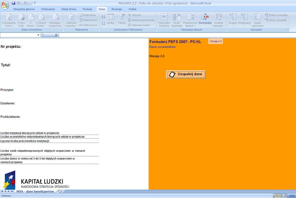Click the Nr projektu: label
Screen dimensions: 296x198
(11, 47)
